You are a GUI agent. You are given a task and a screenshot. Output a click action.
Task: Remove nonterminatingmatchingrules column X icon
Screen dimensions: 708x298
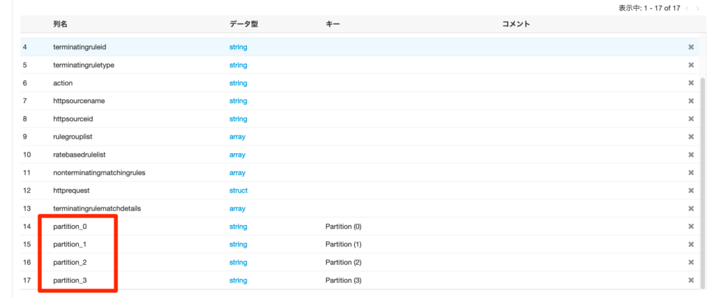(691, 173)
